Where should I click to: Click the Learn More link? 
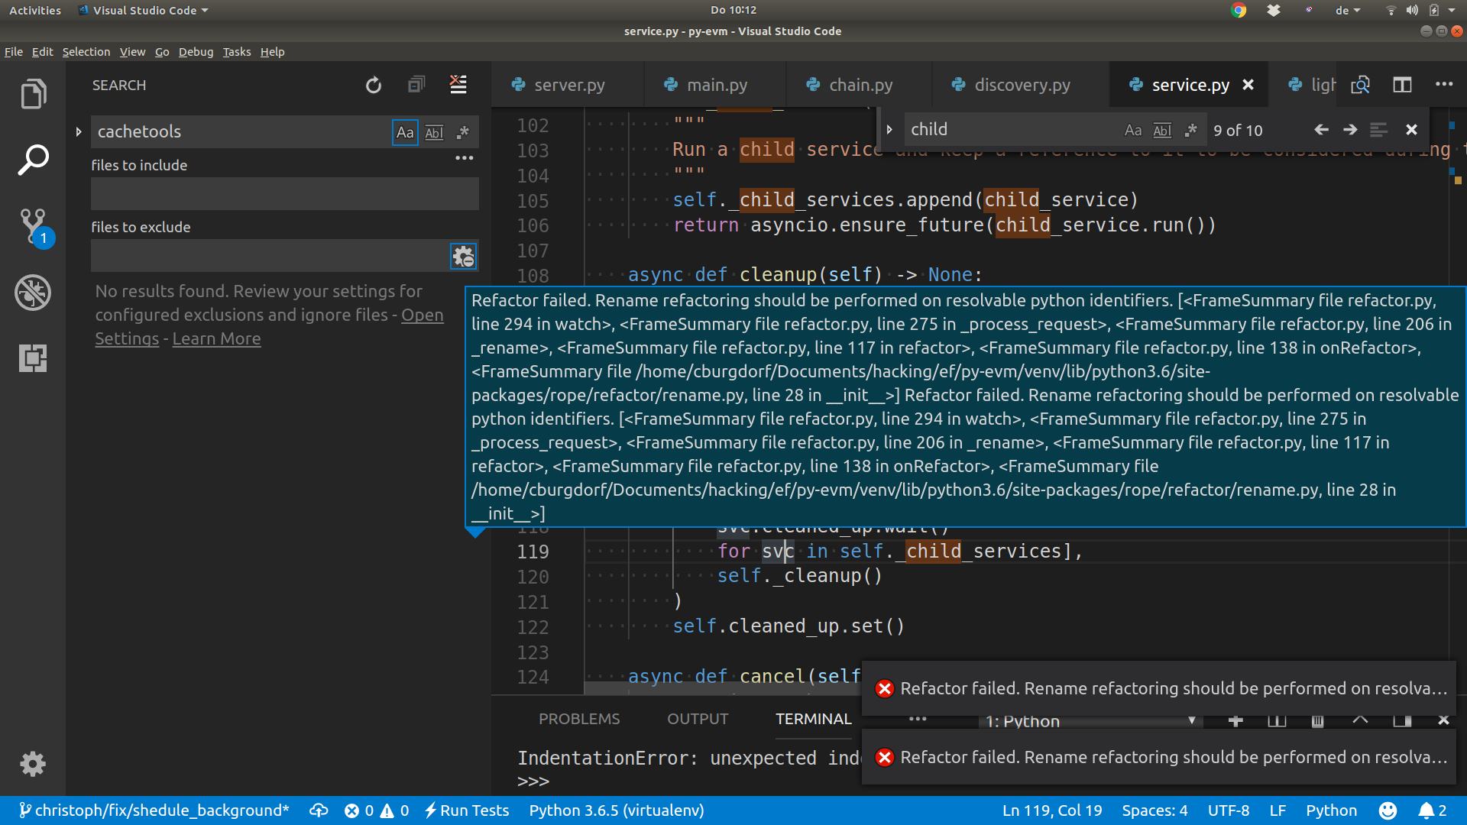pos(216,338)
